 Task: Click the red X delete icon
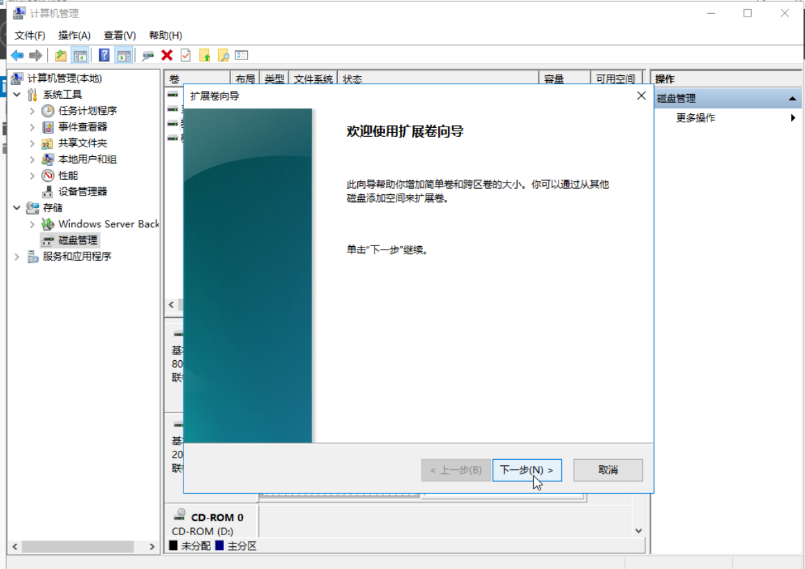coord(167,55)
